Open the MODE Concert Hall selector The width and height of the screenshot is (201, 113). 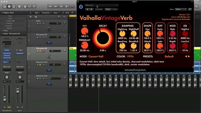96,56
